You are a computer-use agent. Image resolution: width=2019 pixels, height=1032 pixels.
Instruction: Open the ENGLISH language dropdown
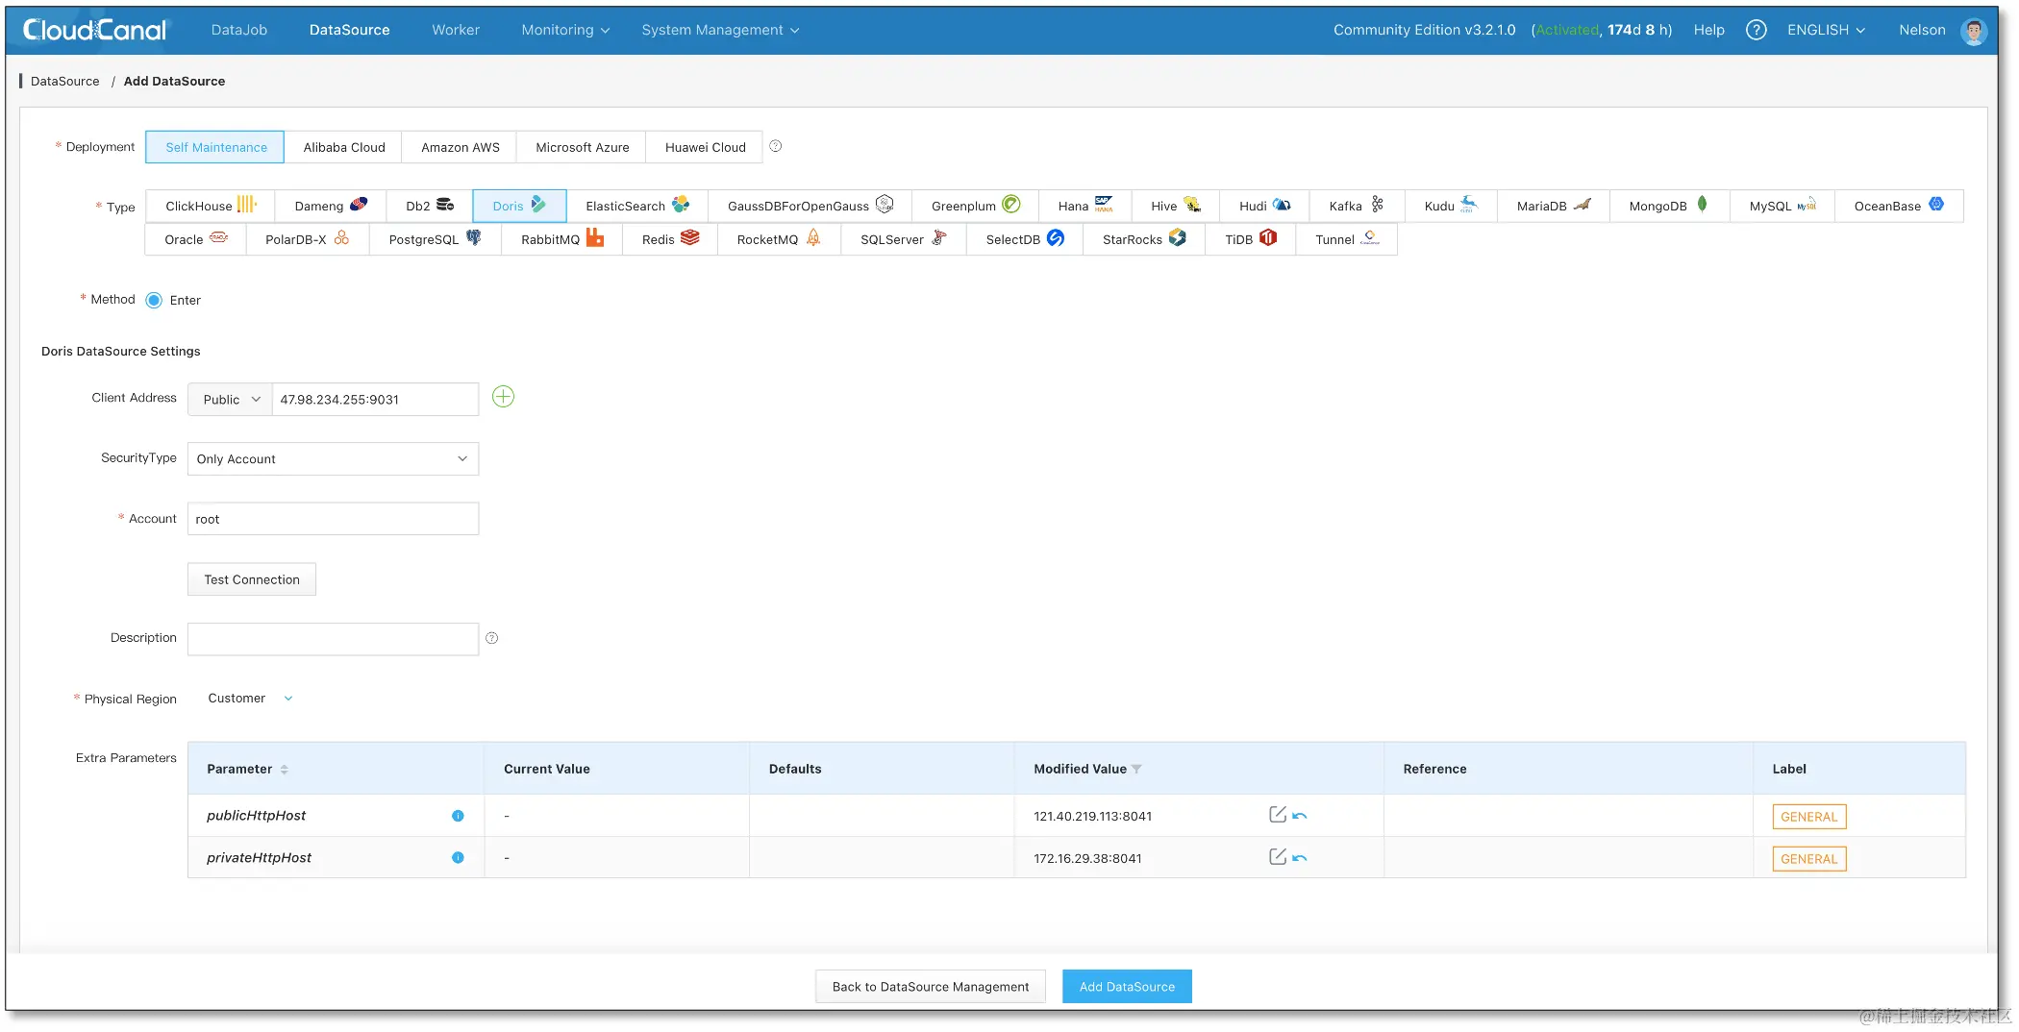point(1826,30)
